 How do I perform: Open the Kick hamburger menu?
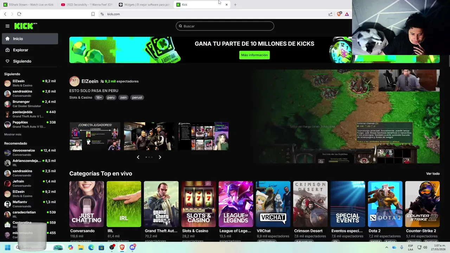[x=7, y=26]
